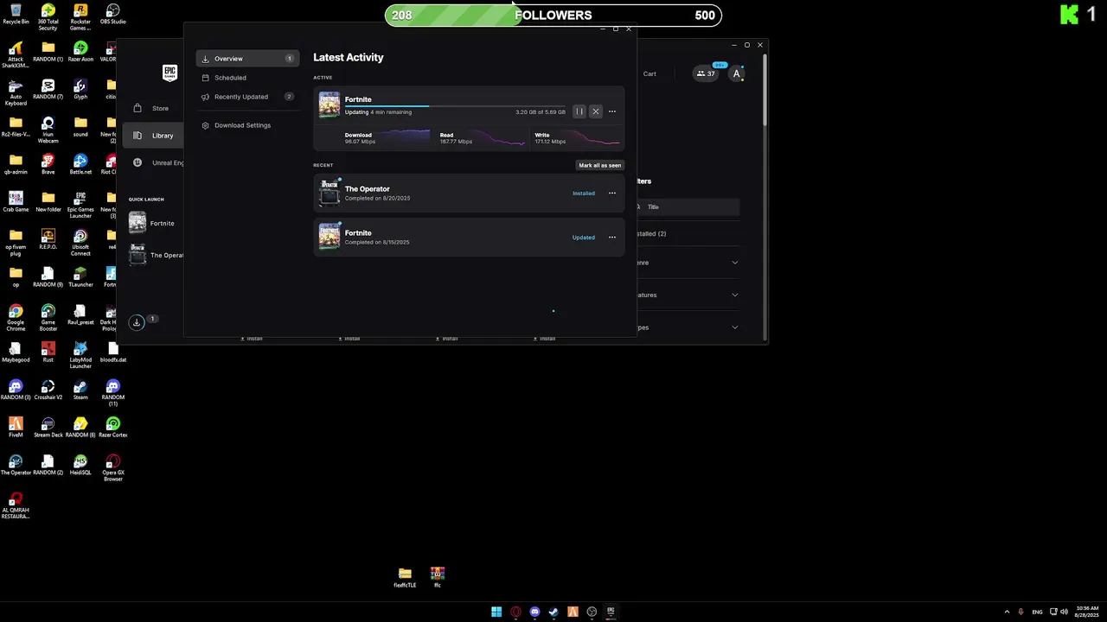Go to the Library section

[153, 136]
